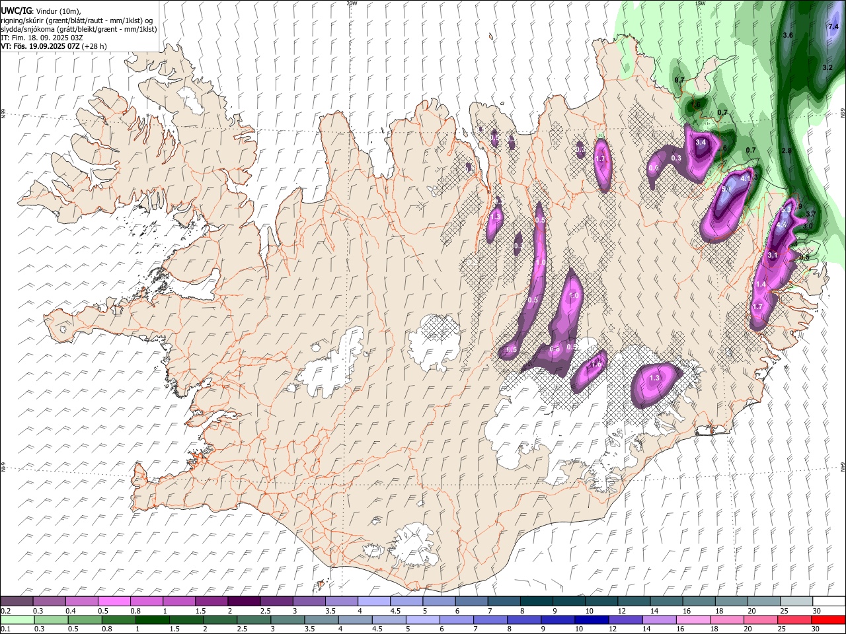Click the '0.4' label on the snow scale
The width and height of the screenshot is (846, 634).
(70, 611)
